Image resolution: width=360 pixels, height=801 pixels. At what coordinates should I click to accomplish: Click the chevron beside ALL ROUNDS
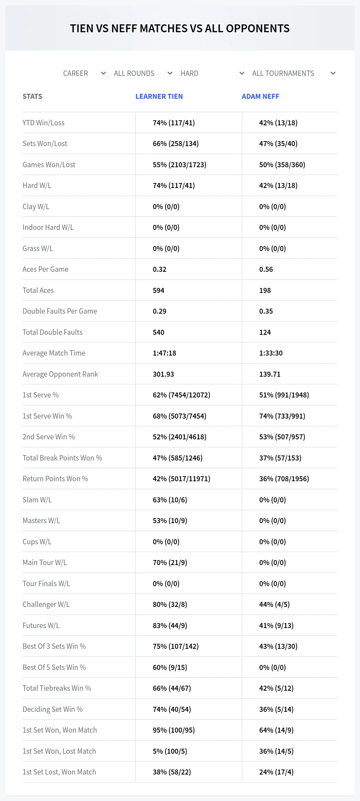[170, 73]
